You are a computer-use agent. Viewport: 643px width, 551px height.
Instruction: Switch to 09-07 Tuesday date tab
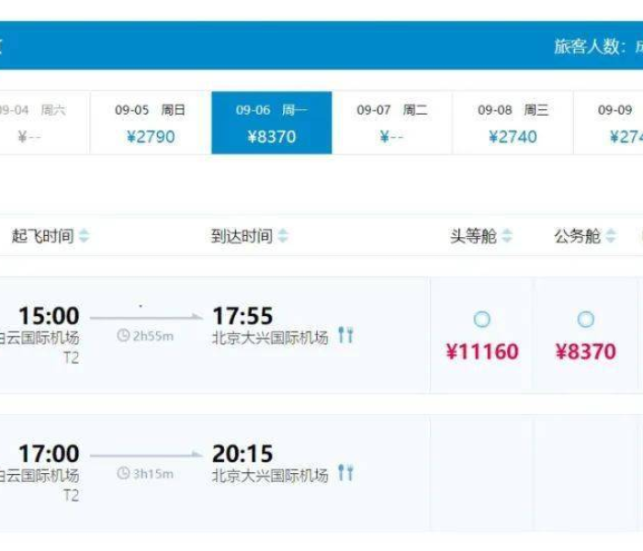[x=392, y=123]
